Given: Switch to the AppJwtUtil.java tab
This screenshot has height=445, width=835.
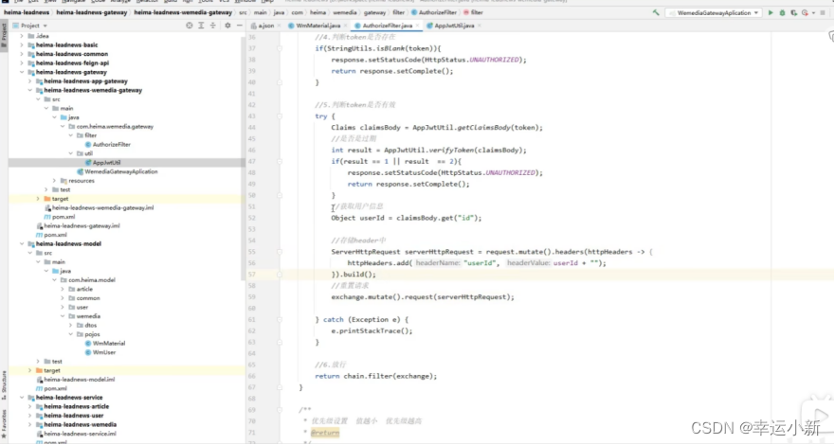Looking at the screenshot, I should [x=454, y=26].
